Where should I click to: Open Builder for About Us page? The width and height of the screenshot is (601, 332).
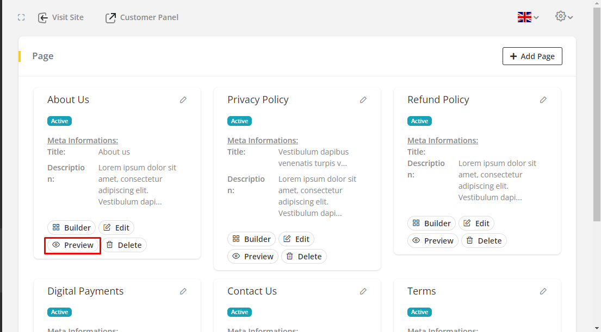point(72,228)
